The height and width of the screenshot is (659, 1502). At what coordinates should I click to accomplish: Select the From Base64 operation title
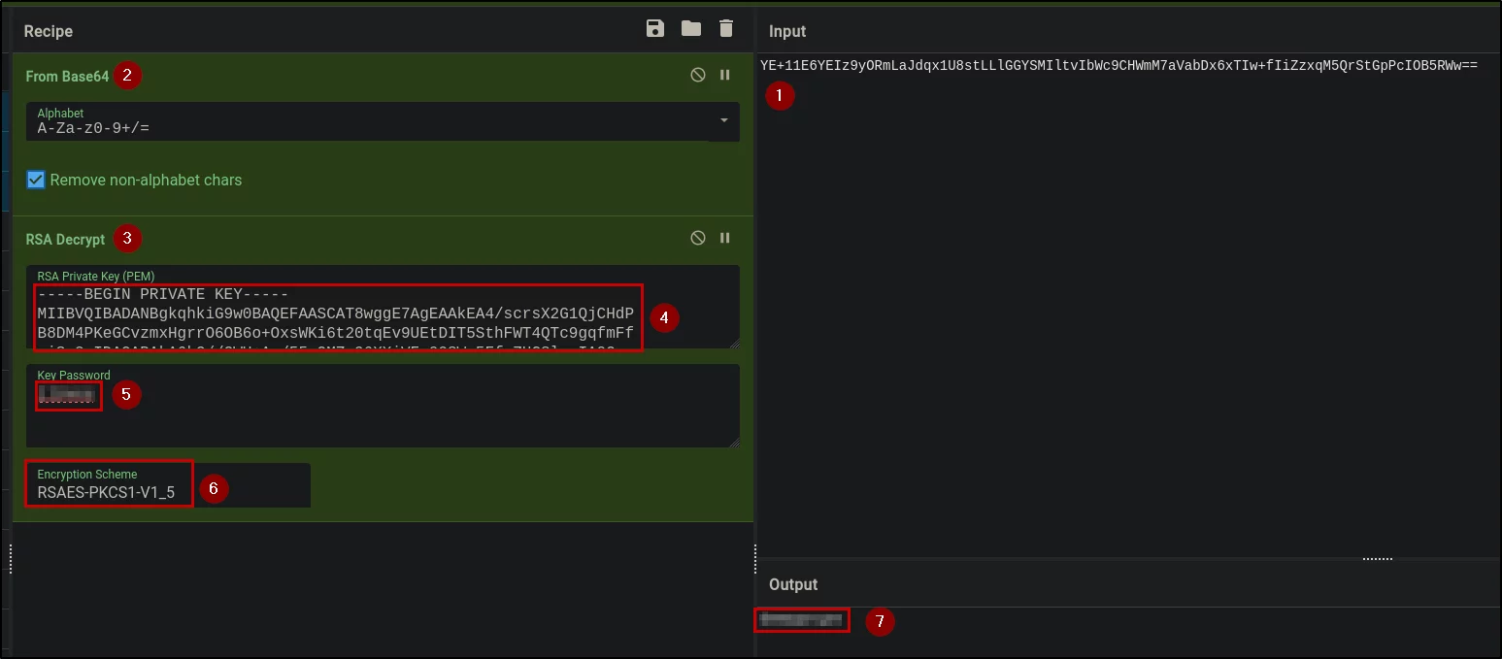coord(67,76)
